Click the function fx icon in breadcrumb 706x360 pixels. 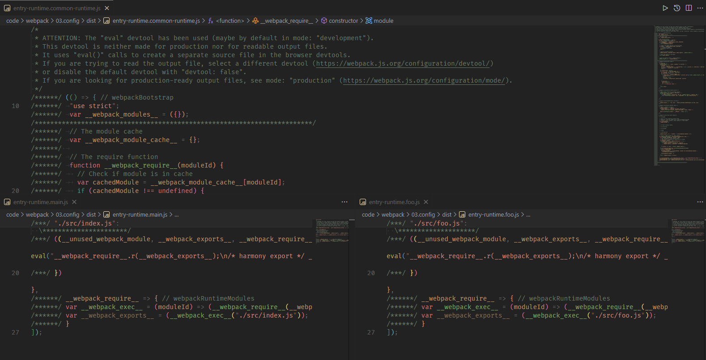click(211, 21)
